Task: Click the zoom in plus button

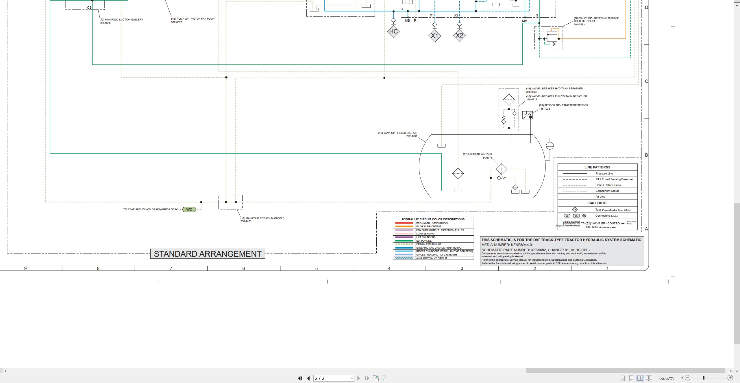Action: 730,378
